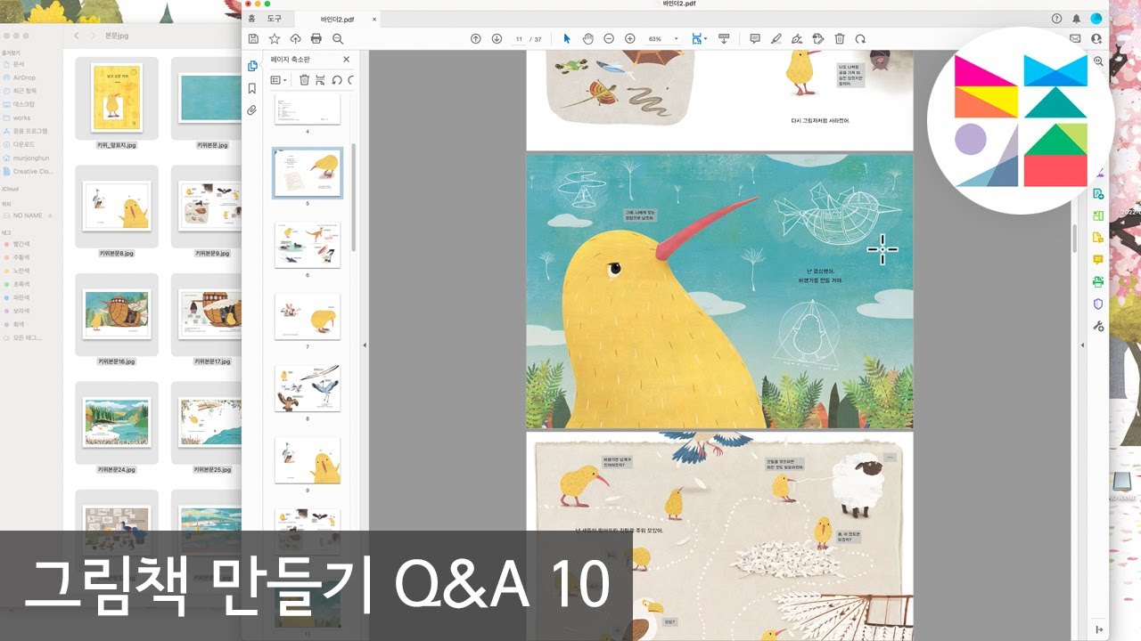Print the document with the printer icon

coord(316,39)
